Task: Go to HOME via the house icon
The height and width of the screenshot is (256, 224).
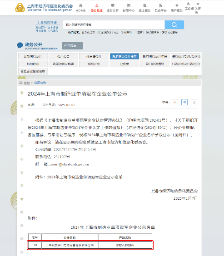Action: pos(81,8)
